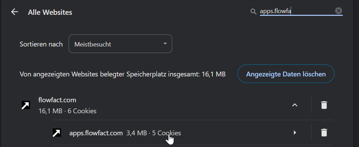Click the 16,1 MB · 6 Cookies text

(x=68, y=111)
